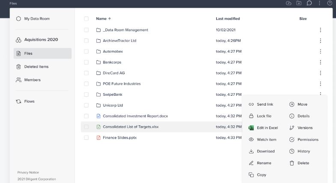
Task: Open options menu for Bankcorps
Action: click(x=320, y=62)
